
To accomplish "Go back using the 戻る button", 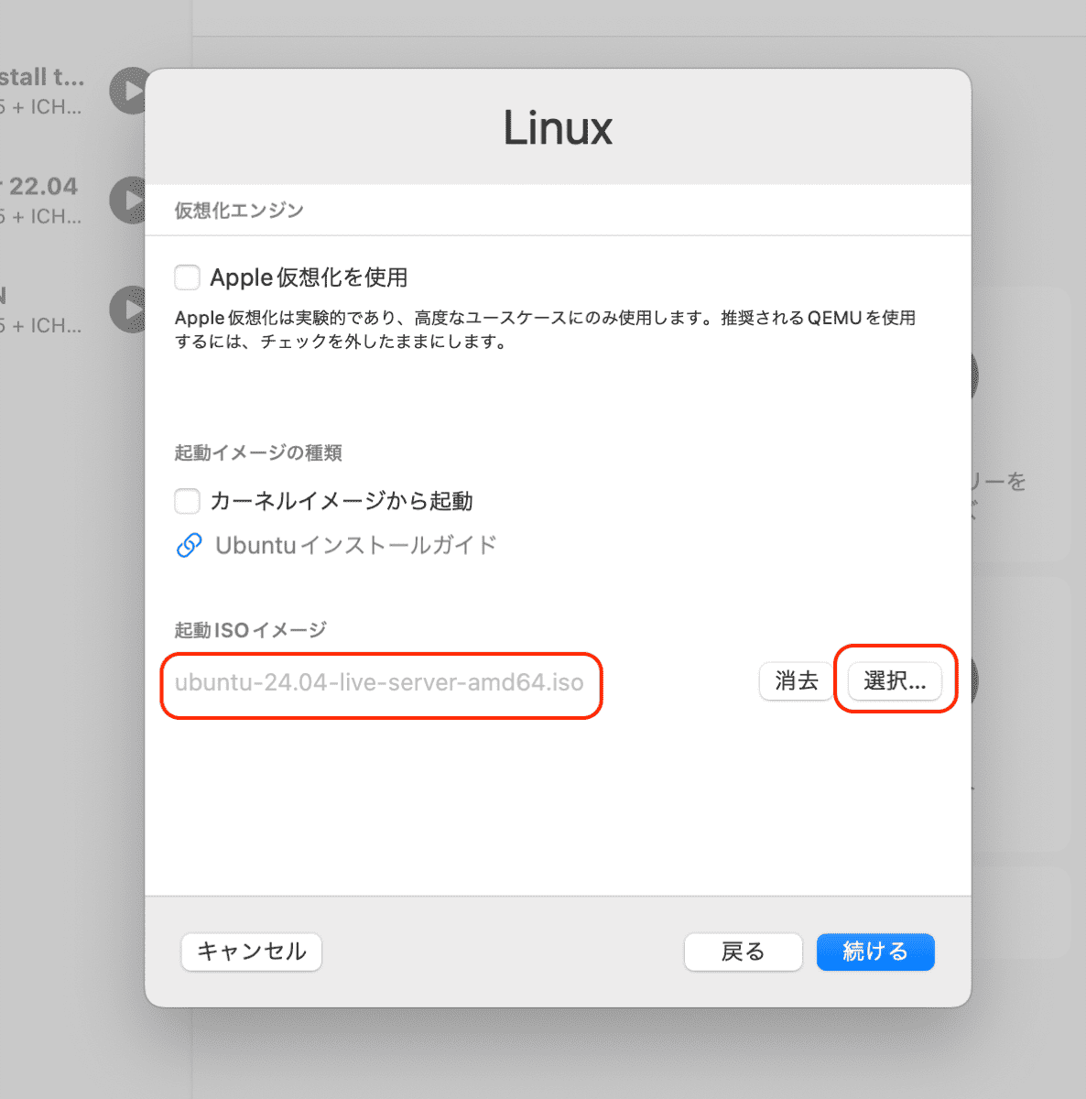I will [x=743, y=952].
